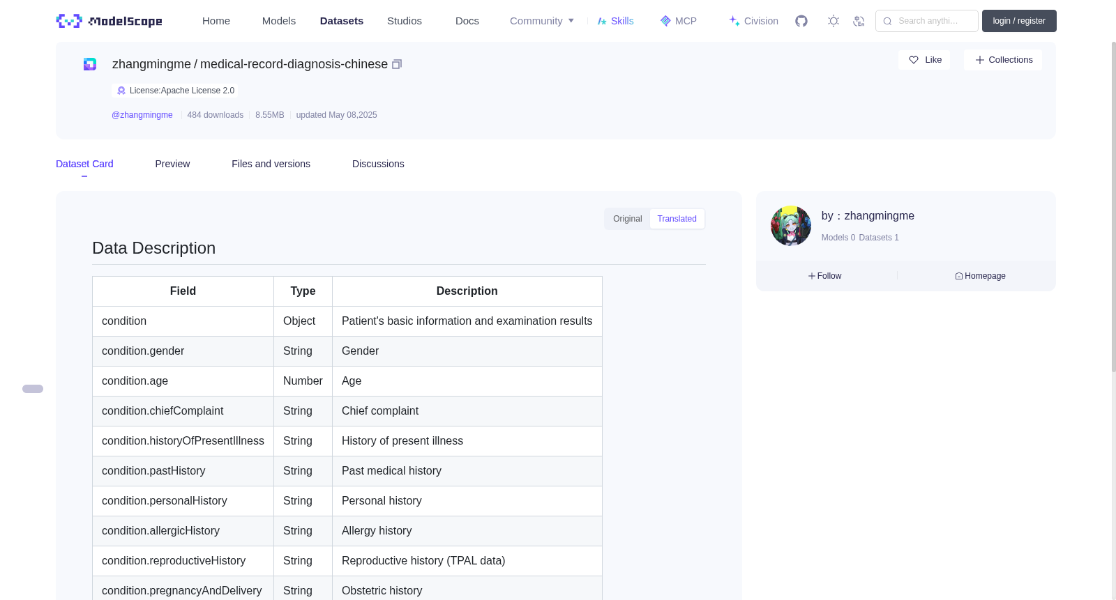Viewport: 1116px width, 600px height.
Task: Select the Discussions tab
Action: point(378,164)
